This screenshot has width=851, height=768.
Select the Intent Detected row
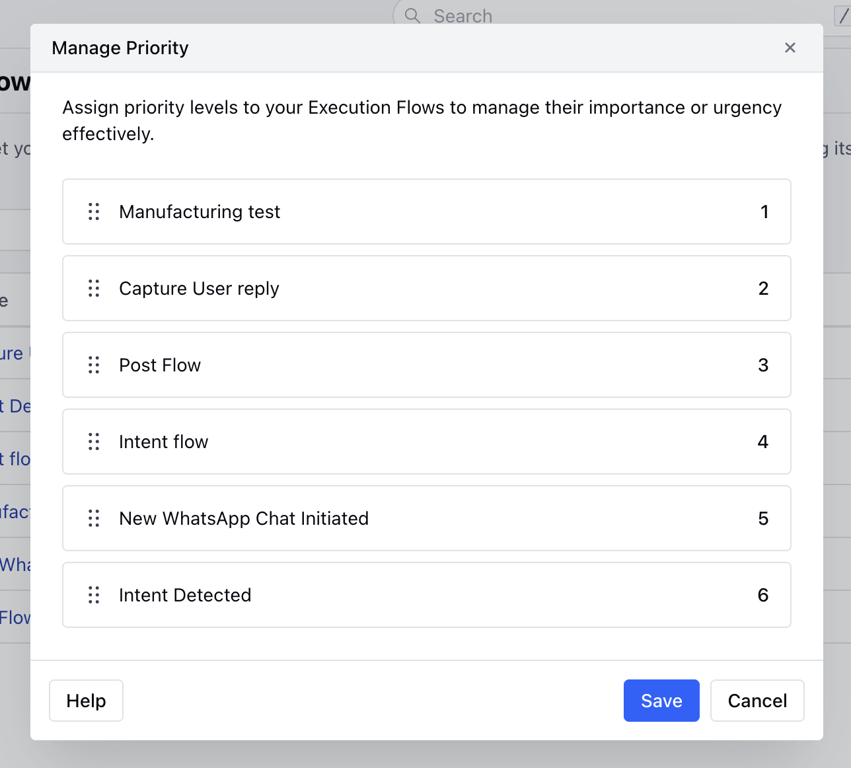[x=427, y=595]
